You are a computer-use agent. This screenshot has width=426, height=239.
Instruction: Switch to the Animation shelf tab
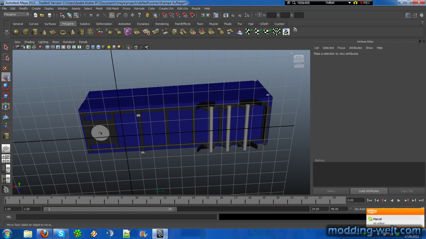pos(125,24)
